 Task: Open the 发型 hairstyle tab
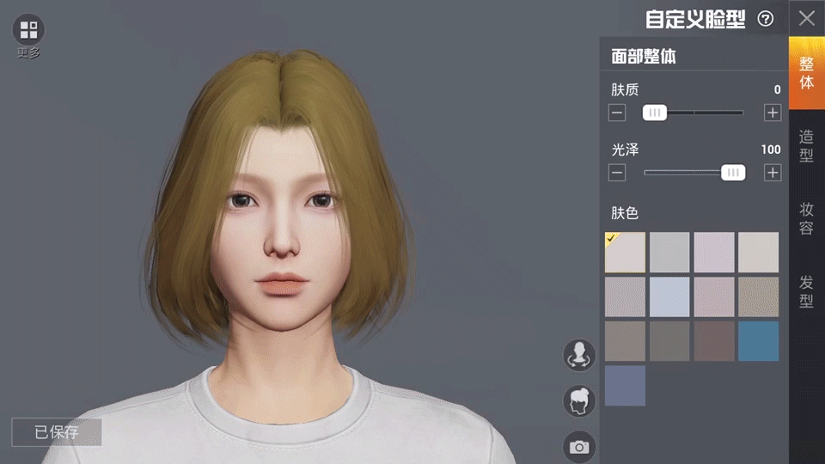[806, 291]
